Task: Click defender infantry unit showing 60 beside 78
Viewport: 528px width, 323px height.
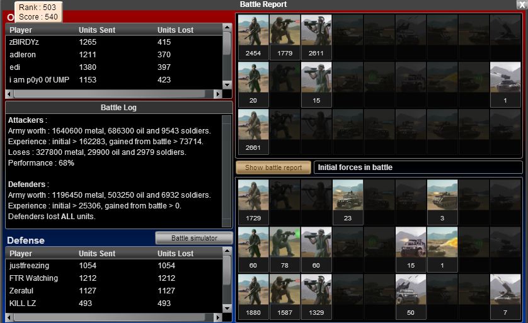Action: (x=253, y=249)
